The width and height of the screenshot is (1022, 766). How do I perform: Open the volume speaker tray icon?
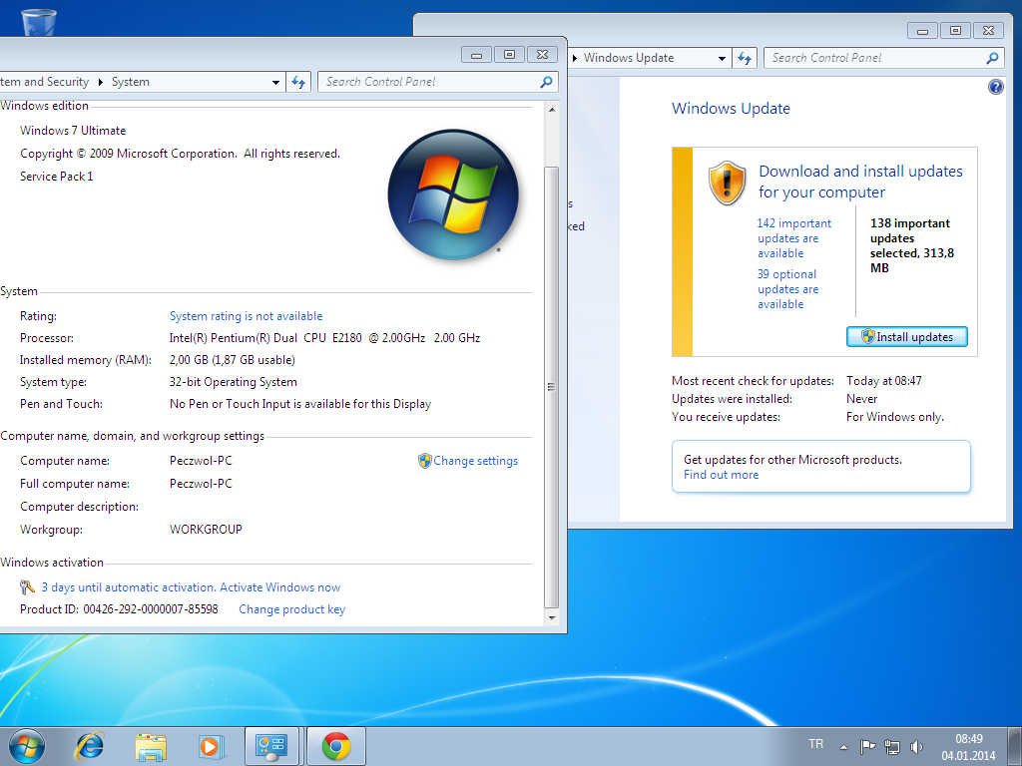(916, 746)
